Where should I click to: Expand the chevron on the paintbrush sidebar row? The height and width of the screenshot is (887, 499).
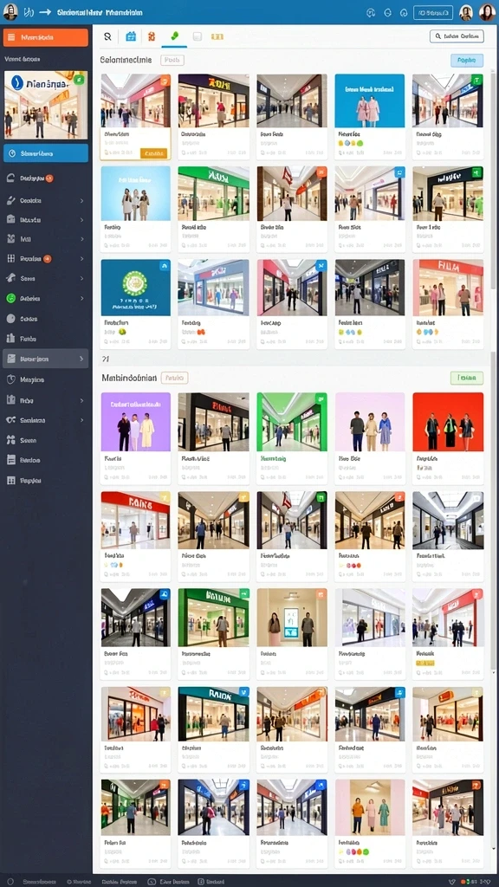pyautogui.click(x=81, y=200)
